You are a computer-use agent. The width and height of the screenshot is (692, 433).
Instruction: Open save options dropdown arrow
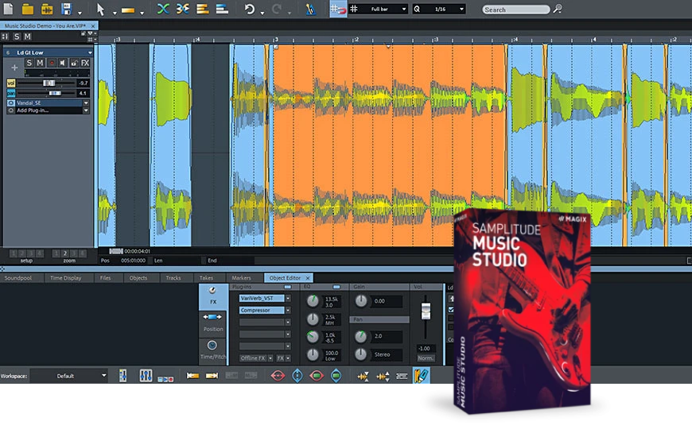tap(80, 13)
